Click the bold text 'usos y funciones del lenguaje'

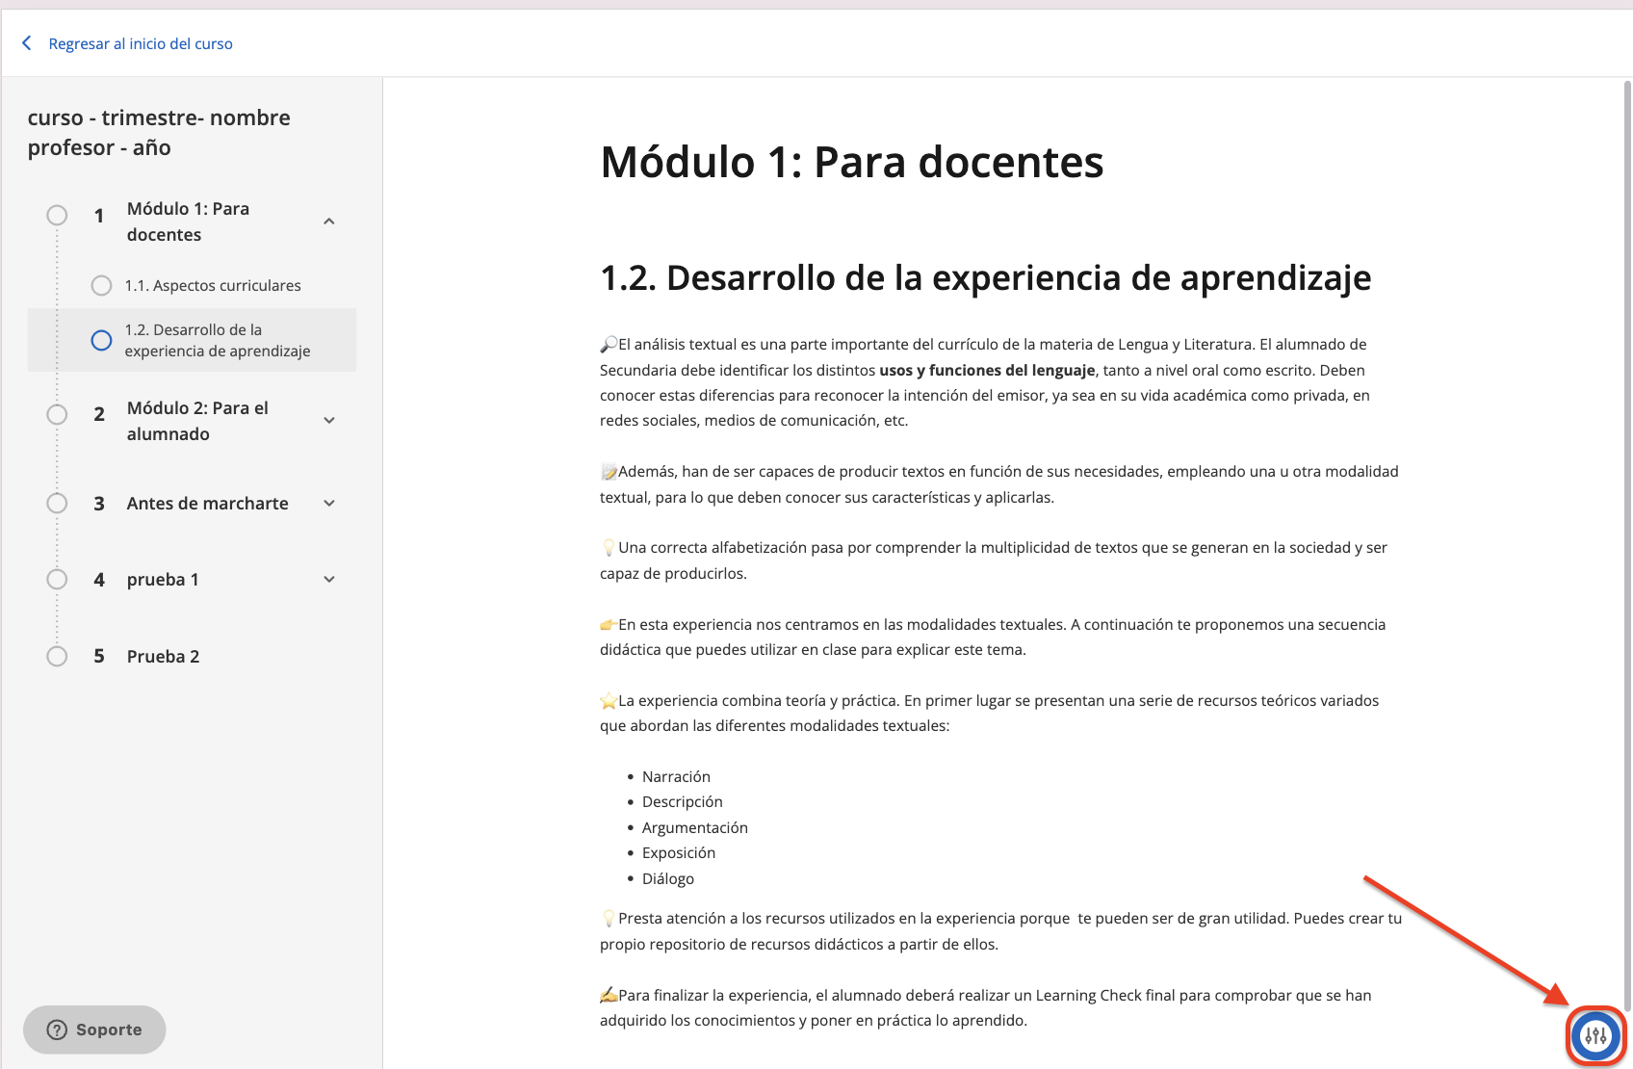[x=987, y=370]
